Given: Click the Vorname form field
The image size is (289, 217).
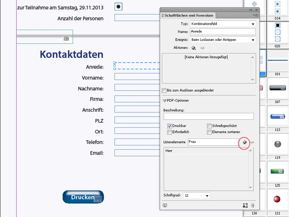Looking at the screenshot, I should [137, 77].
